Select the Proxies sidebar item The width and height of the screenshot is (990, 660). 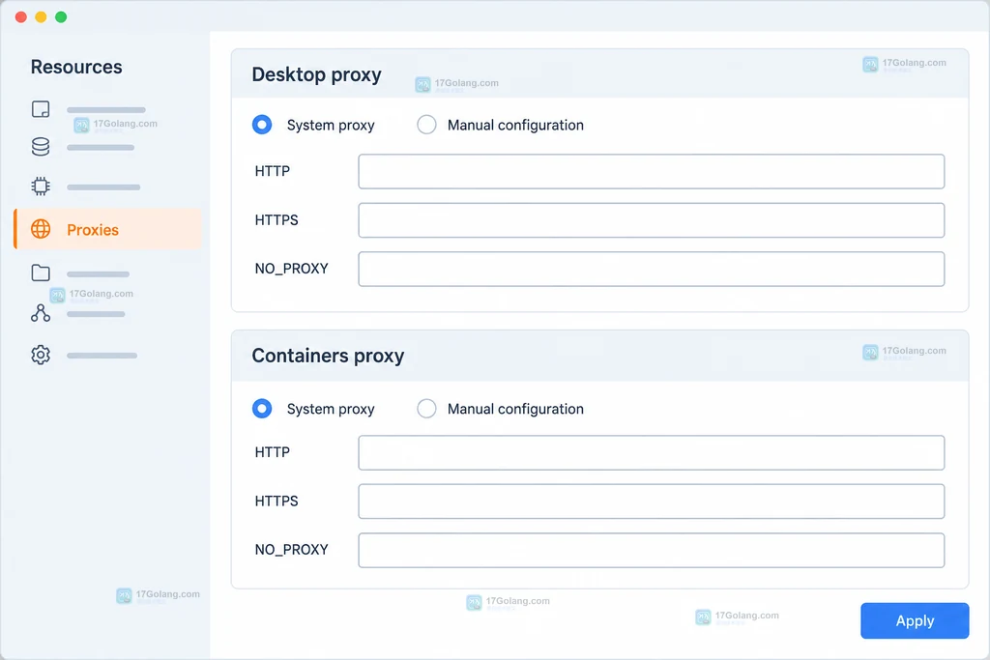click(108, 229)
